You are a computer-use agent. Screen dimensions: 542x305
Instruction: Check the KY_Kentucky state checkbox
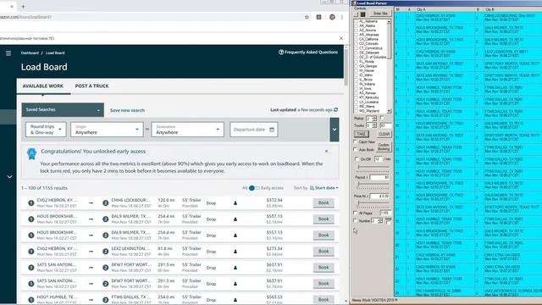point(356,97)
